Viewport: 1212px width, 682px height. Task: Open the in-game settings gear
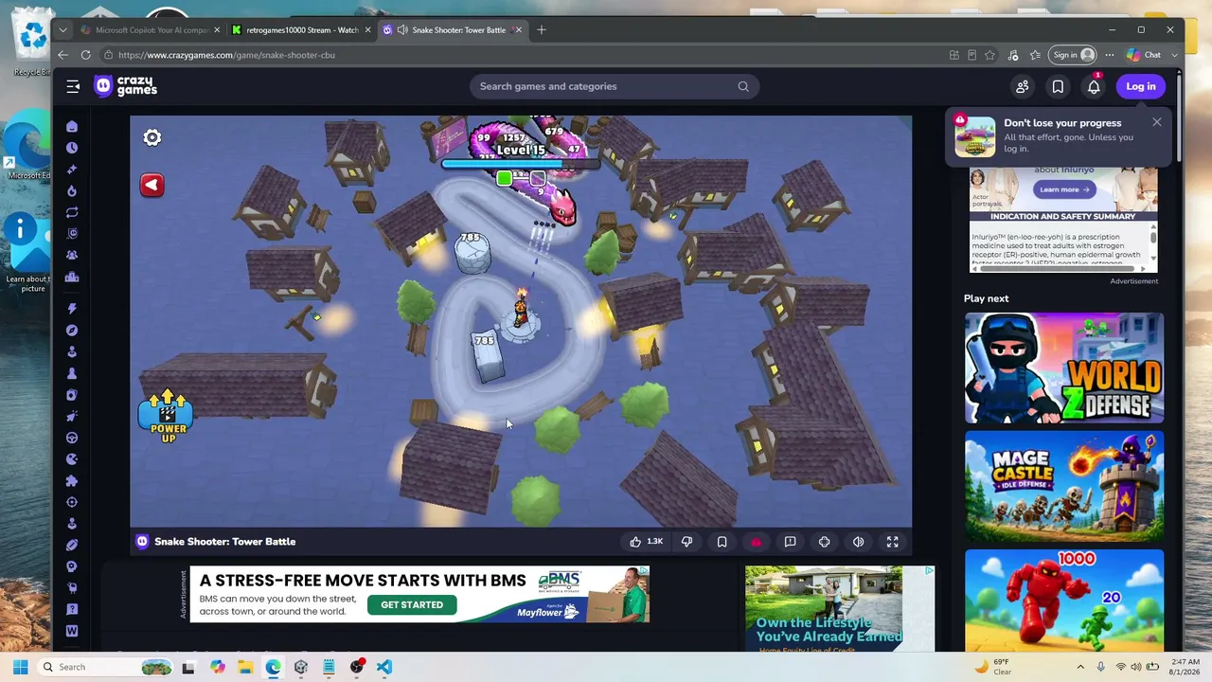pos(151,137)
